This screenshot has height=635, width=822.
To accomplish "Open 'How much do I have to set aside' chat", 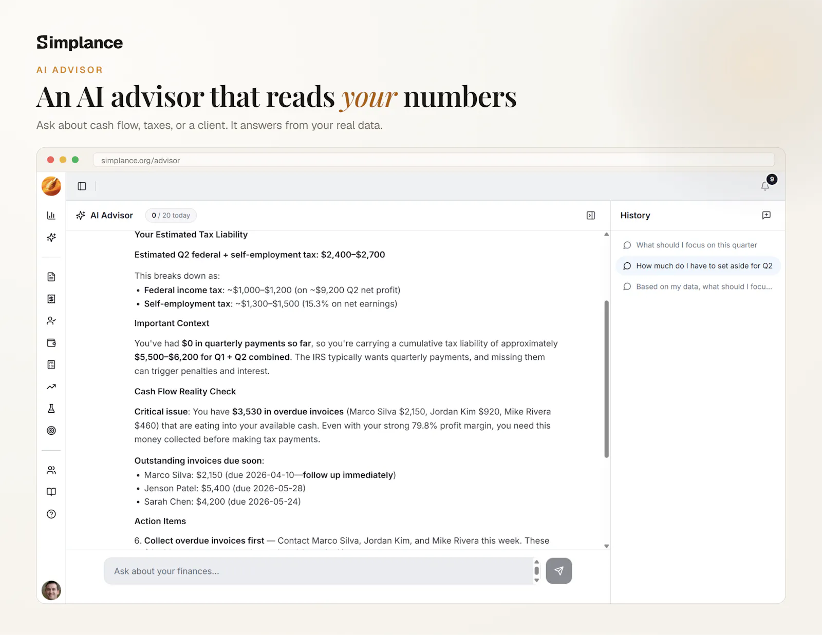I will [698, 266].
